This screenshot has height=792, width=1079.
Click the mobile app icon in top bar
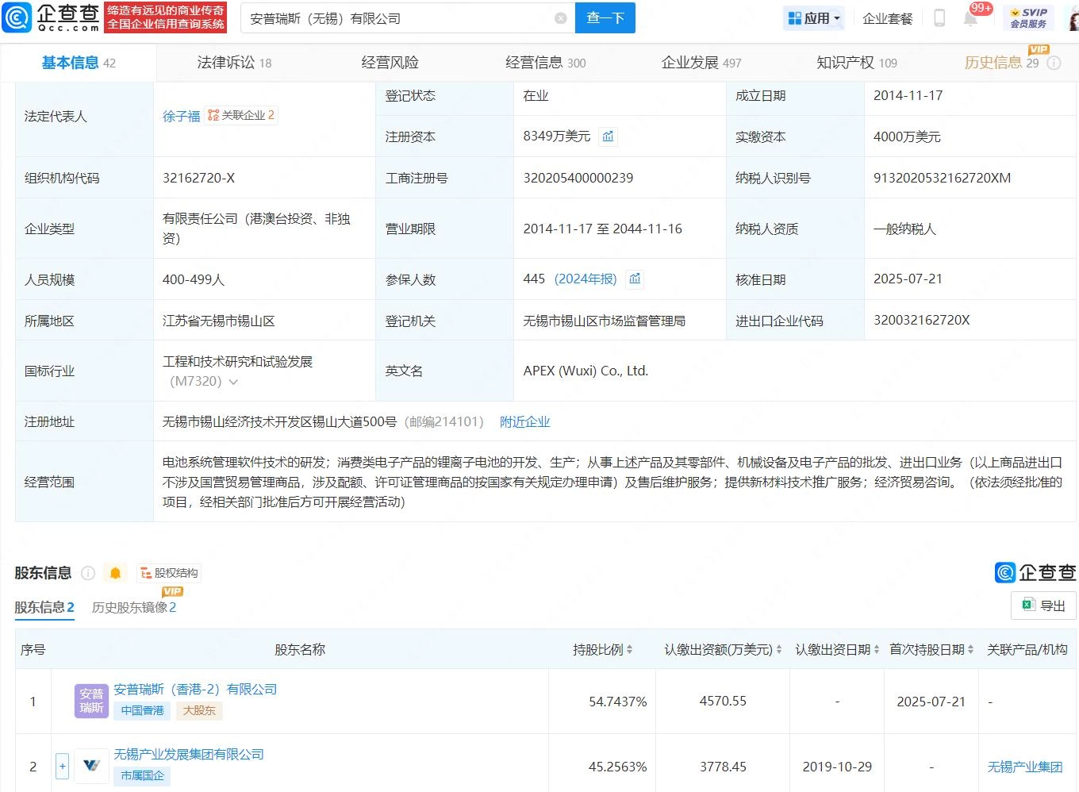click(x=939, y=17)
